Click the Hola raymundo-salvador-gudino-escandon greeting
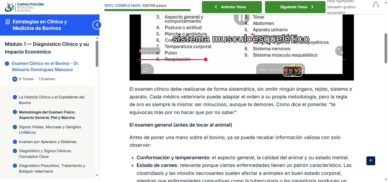 [342, 7]
